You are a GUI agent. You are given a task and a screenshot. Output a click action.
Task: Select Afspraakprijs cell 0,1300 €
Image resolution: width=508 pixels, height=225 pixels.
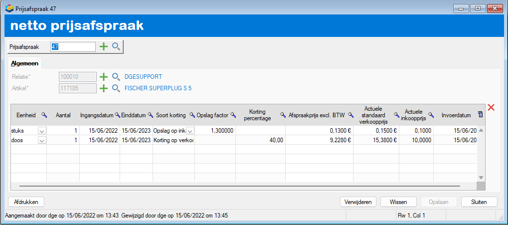point(320,131)
